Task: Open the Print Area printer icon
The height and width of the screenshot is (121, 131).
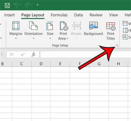Action: point(64,26)
